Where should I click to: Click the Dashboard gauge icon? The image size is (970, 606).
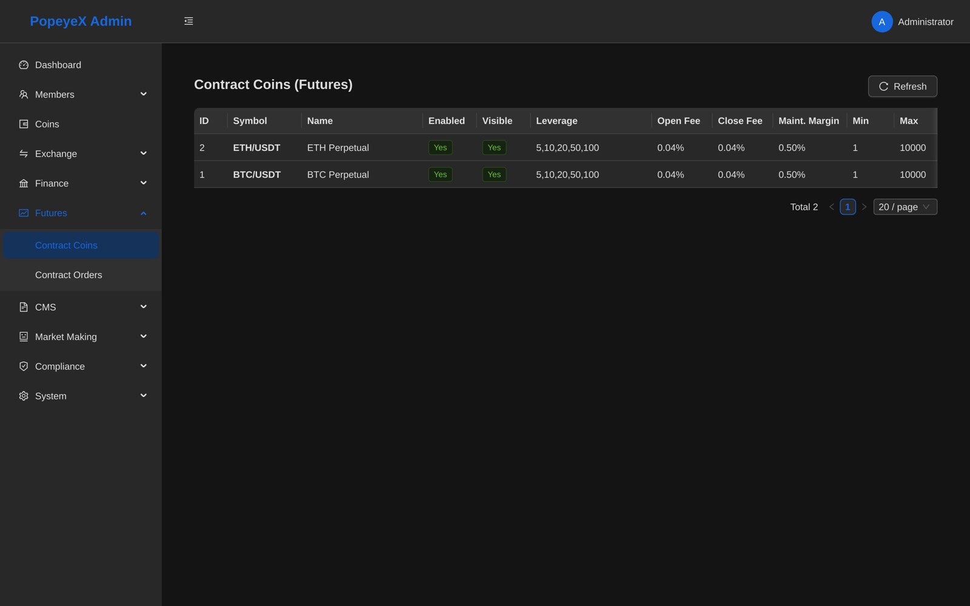pyautogui.click(x=24, y=65)
